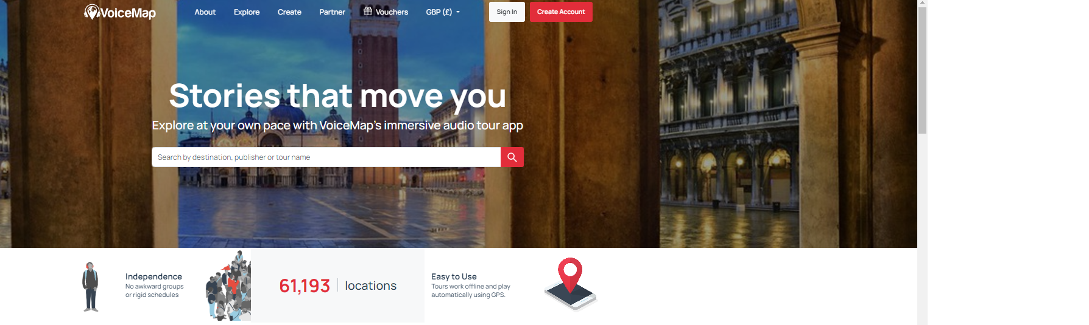
Task: Click the crowd of tourists illustration
Action: point(228,286)
